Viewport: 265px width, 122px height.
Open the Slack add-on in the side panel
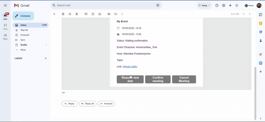pyautogui.click(x=261, y=54)
